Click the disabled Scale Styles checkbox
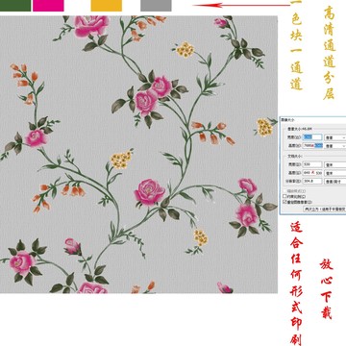This screenshot has height=346, width=346. [x=284, y=191]
